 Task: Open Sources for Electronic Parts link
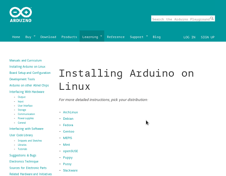[28, 168]
